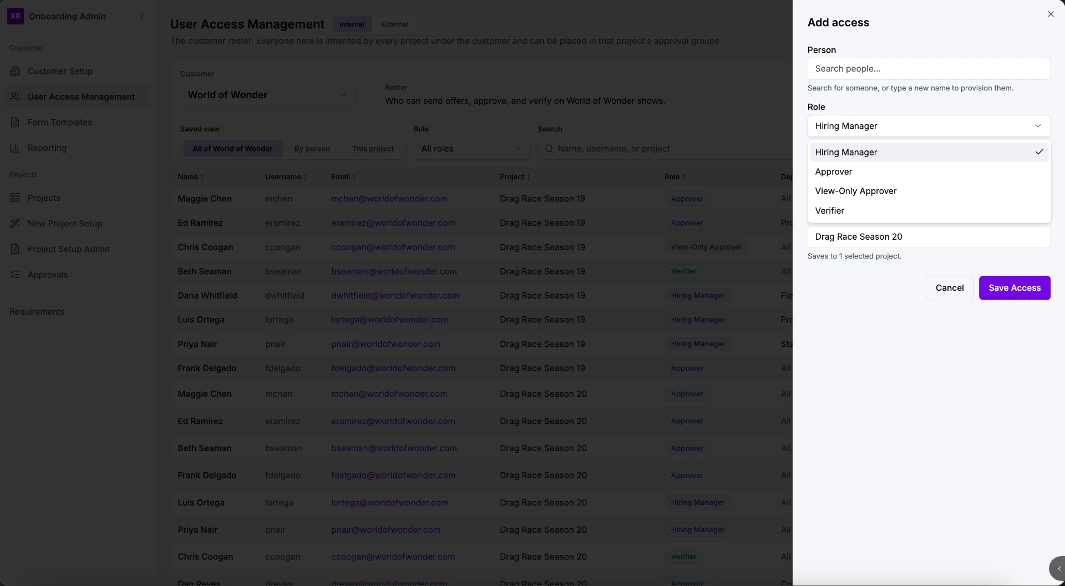
Task: Sort table by Project column
Action: click(x=515, y=177)
